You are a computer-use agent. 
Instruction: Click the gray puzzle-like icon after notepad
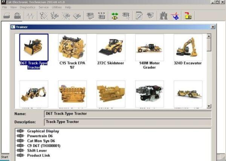[x=150, y=15]
